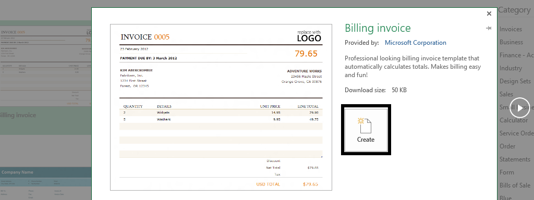Select the Order category
This screenshot has width=534, height=200.
(507, 146)
